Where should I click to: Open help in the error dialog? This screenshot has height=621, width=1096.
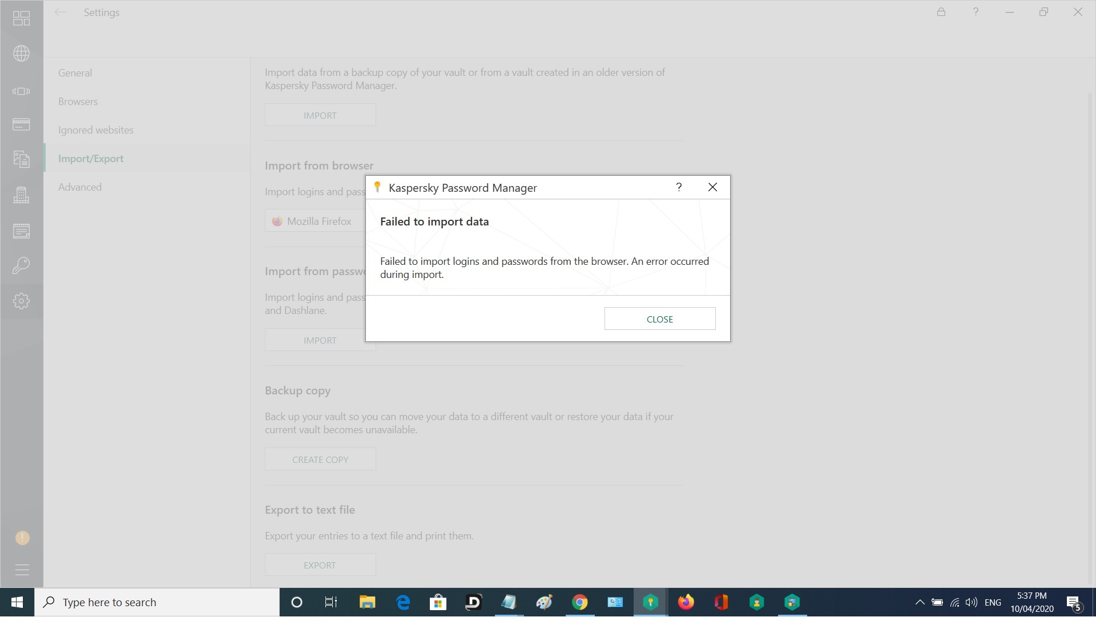pos(679,187)
